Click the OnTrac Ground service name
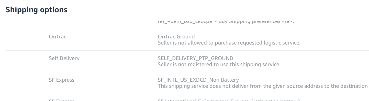369x101 pixels. 176,37
